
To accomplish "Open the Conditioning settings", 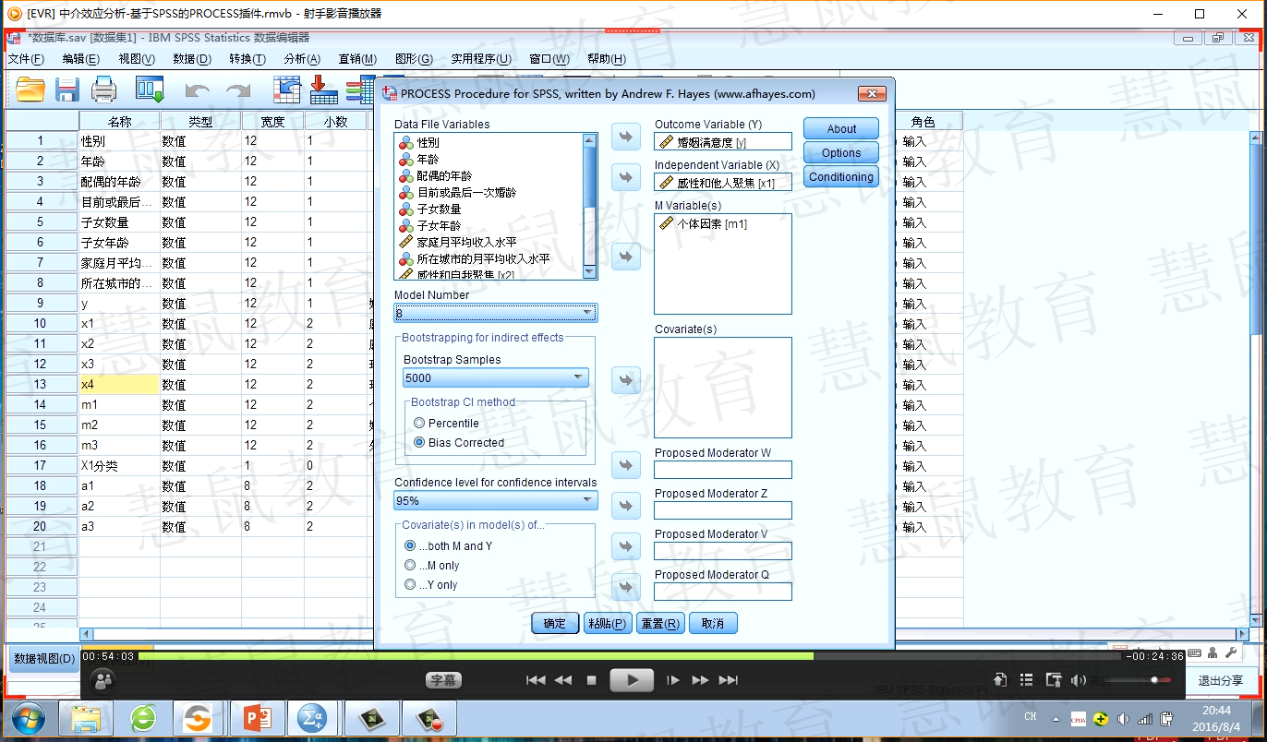I will [x=841, y=177].
